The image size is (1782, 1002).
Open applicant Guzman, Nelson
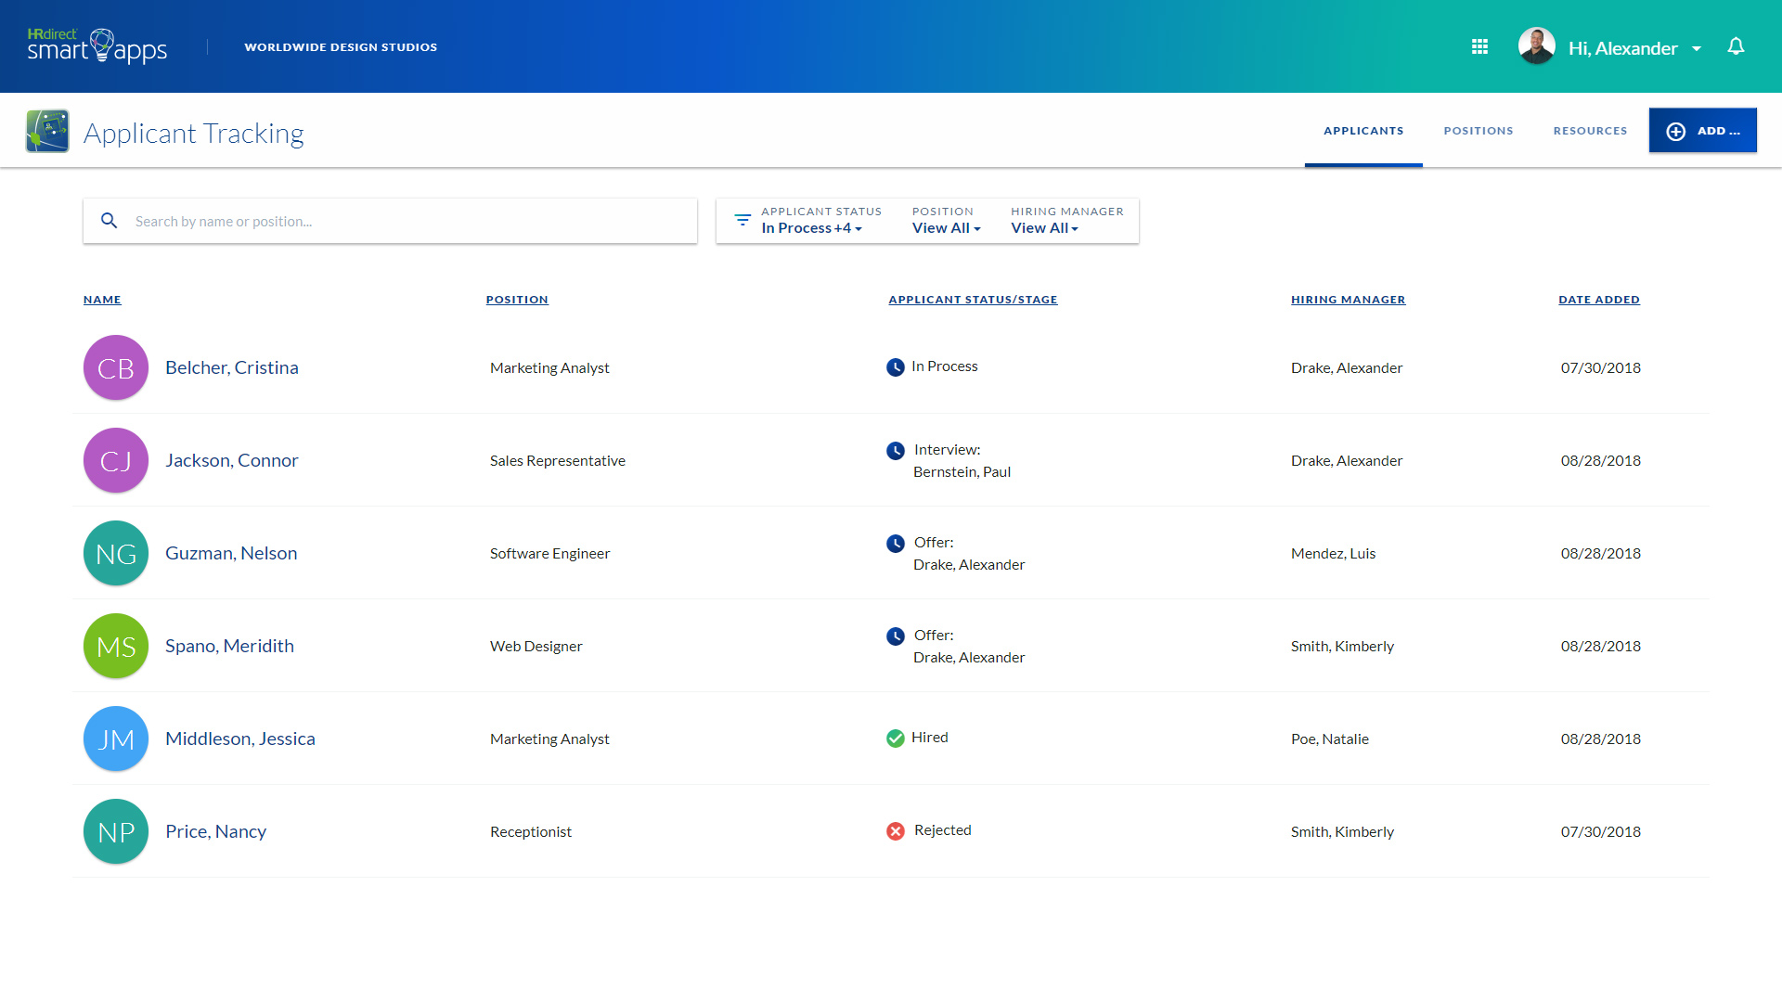231,552
